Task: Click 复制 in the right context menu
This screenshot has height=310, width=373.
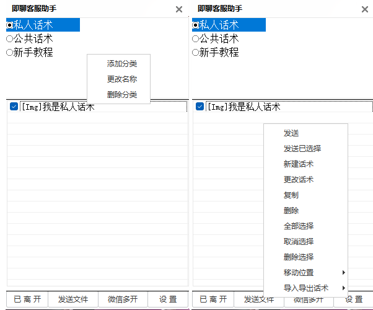Action: [x=291, y=195]
